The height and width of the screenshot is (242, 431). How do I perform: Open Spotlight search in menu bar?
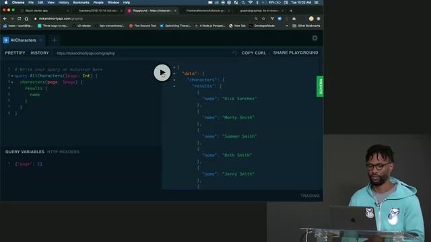pos(243,3)
